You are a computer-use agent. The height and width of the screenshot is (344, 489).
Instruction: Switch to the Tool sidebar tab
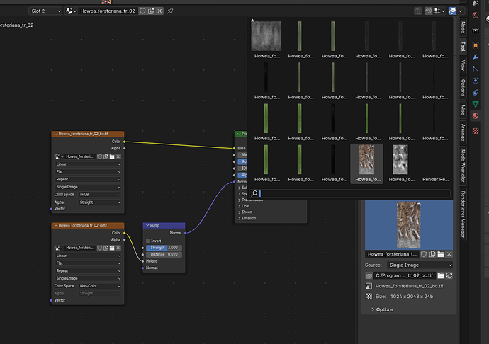pyautogui.click(x=463, y=47)
